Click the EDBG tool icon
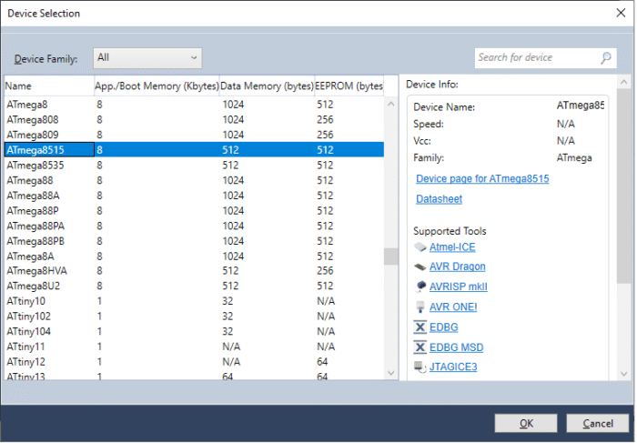The width and height of the screenshot is (637, 443). [x=420, y=327]
